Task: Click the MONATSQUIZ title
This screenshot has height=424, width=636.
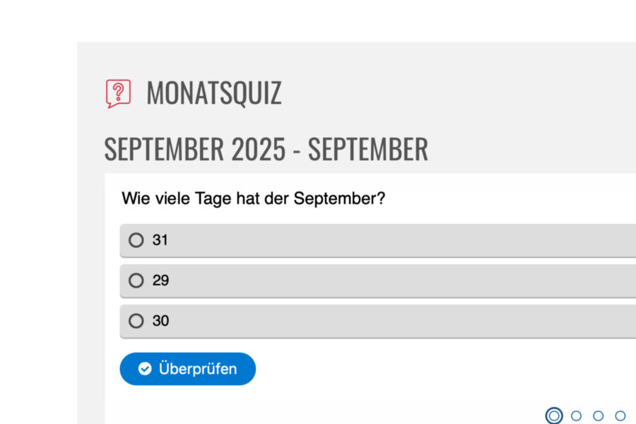Action: pos(214,93)
